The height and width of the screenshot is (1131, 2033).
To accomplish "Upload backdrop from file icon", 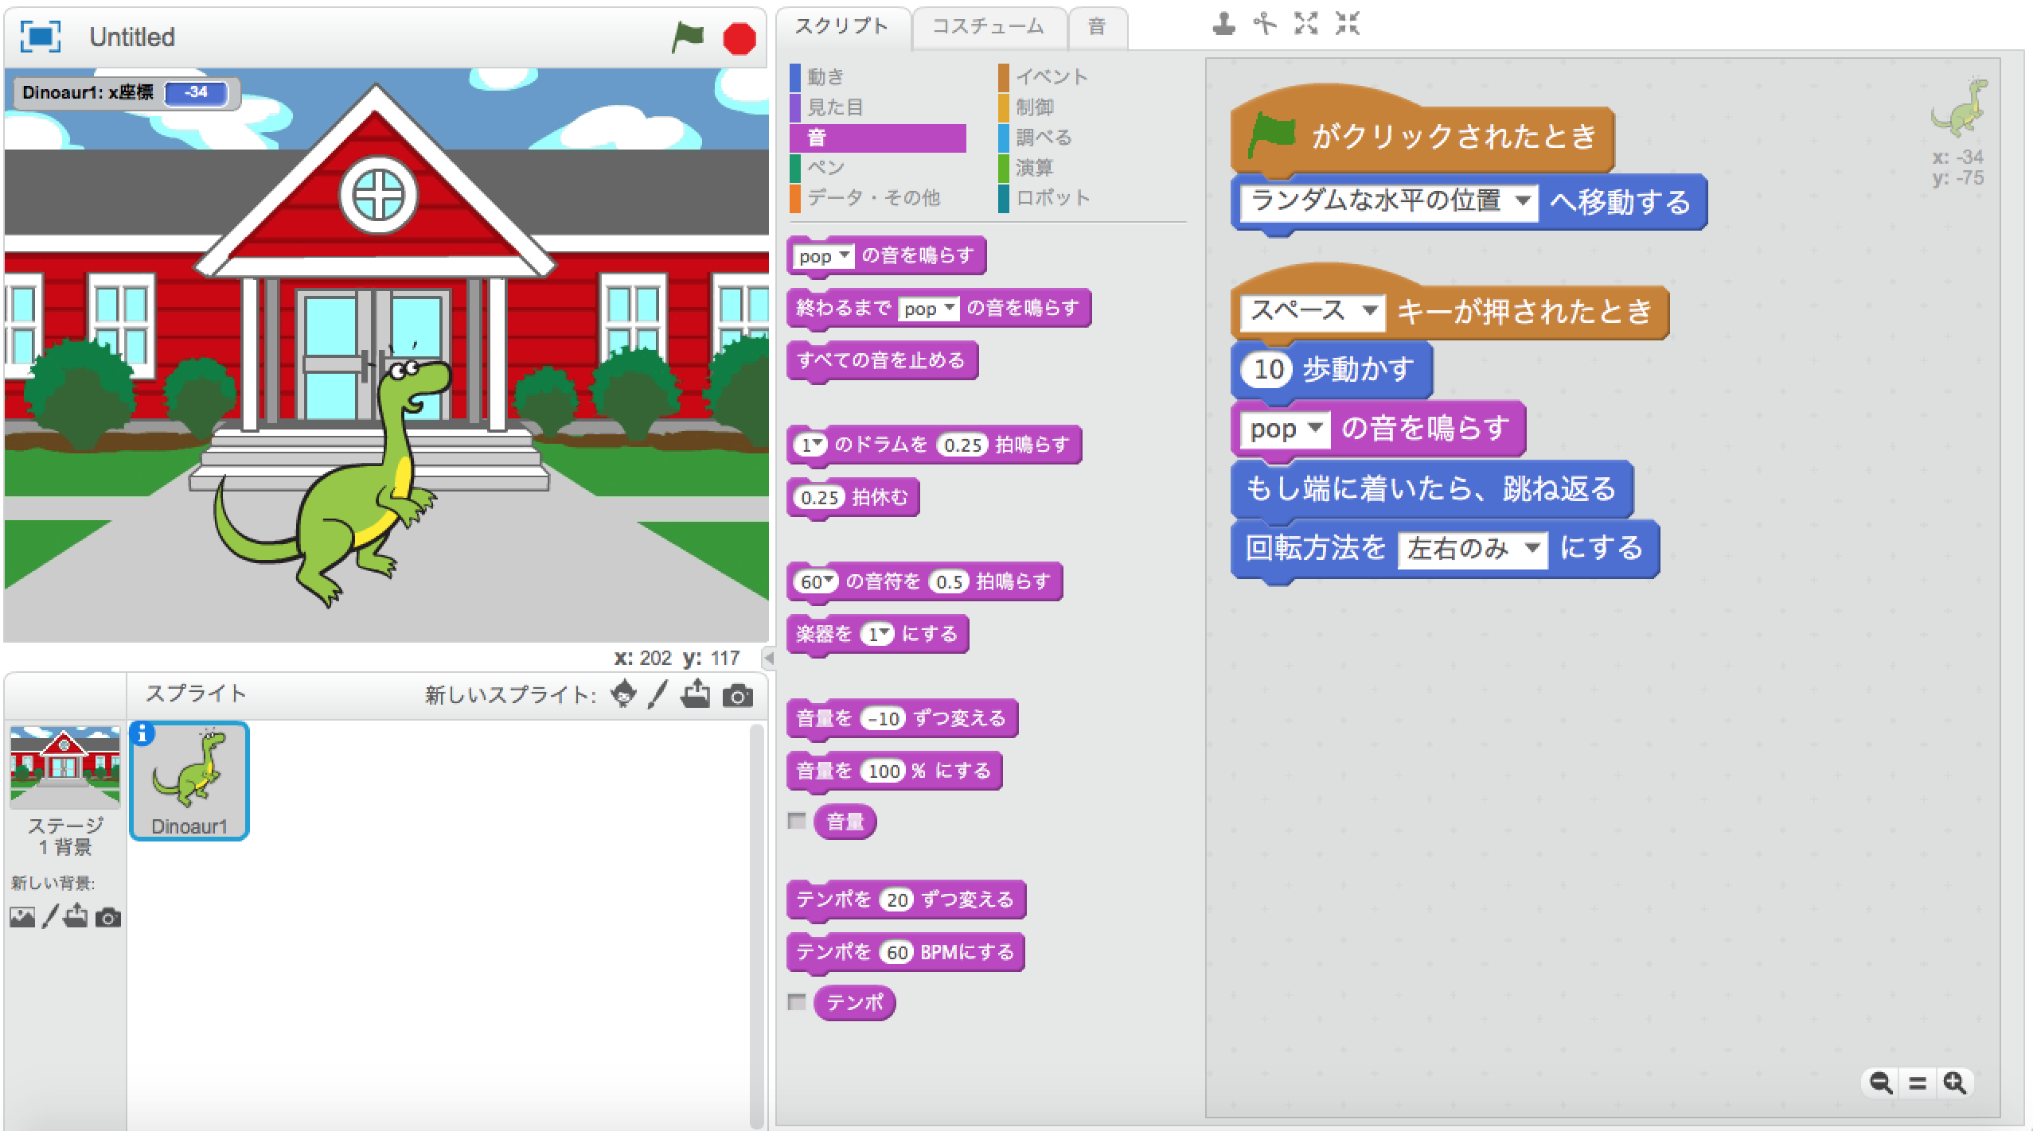I will pyautogui.click(x=76, y=916).
